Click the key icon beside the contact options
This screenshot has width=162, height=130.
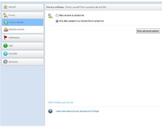point(50,16)
